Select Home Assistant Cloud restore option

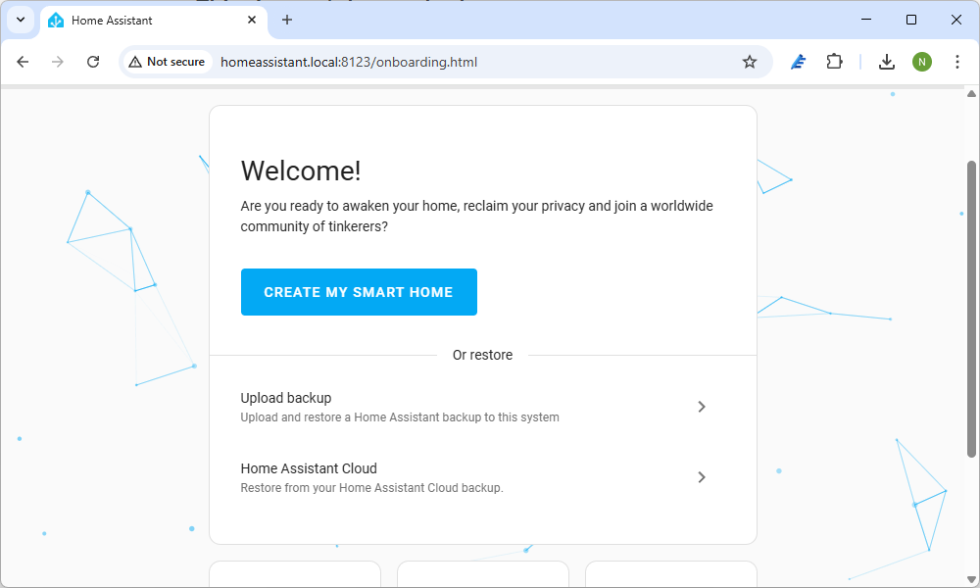309,468
